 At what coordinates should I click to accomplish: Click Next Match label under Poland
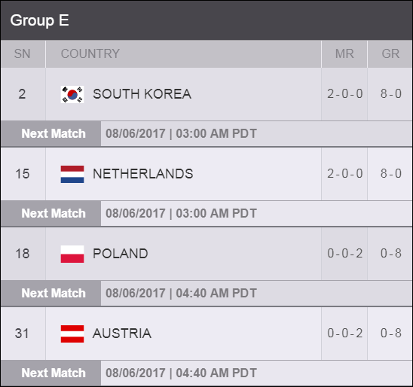[x=54, y=294]
